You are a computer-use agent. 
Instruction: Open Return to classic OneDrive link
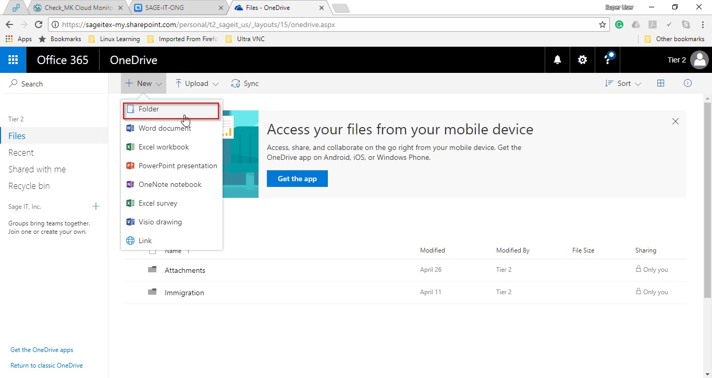(46, 366)
